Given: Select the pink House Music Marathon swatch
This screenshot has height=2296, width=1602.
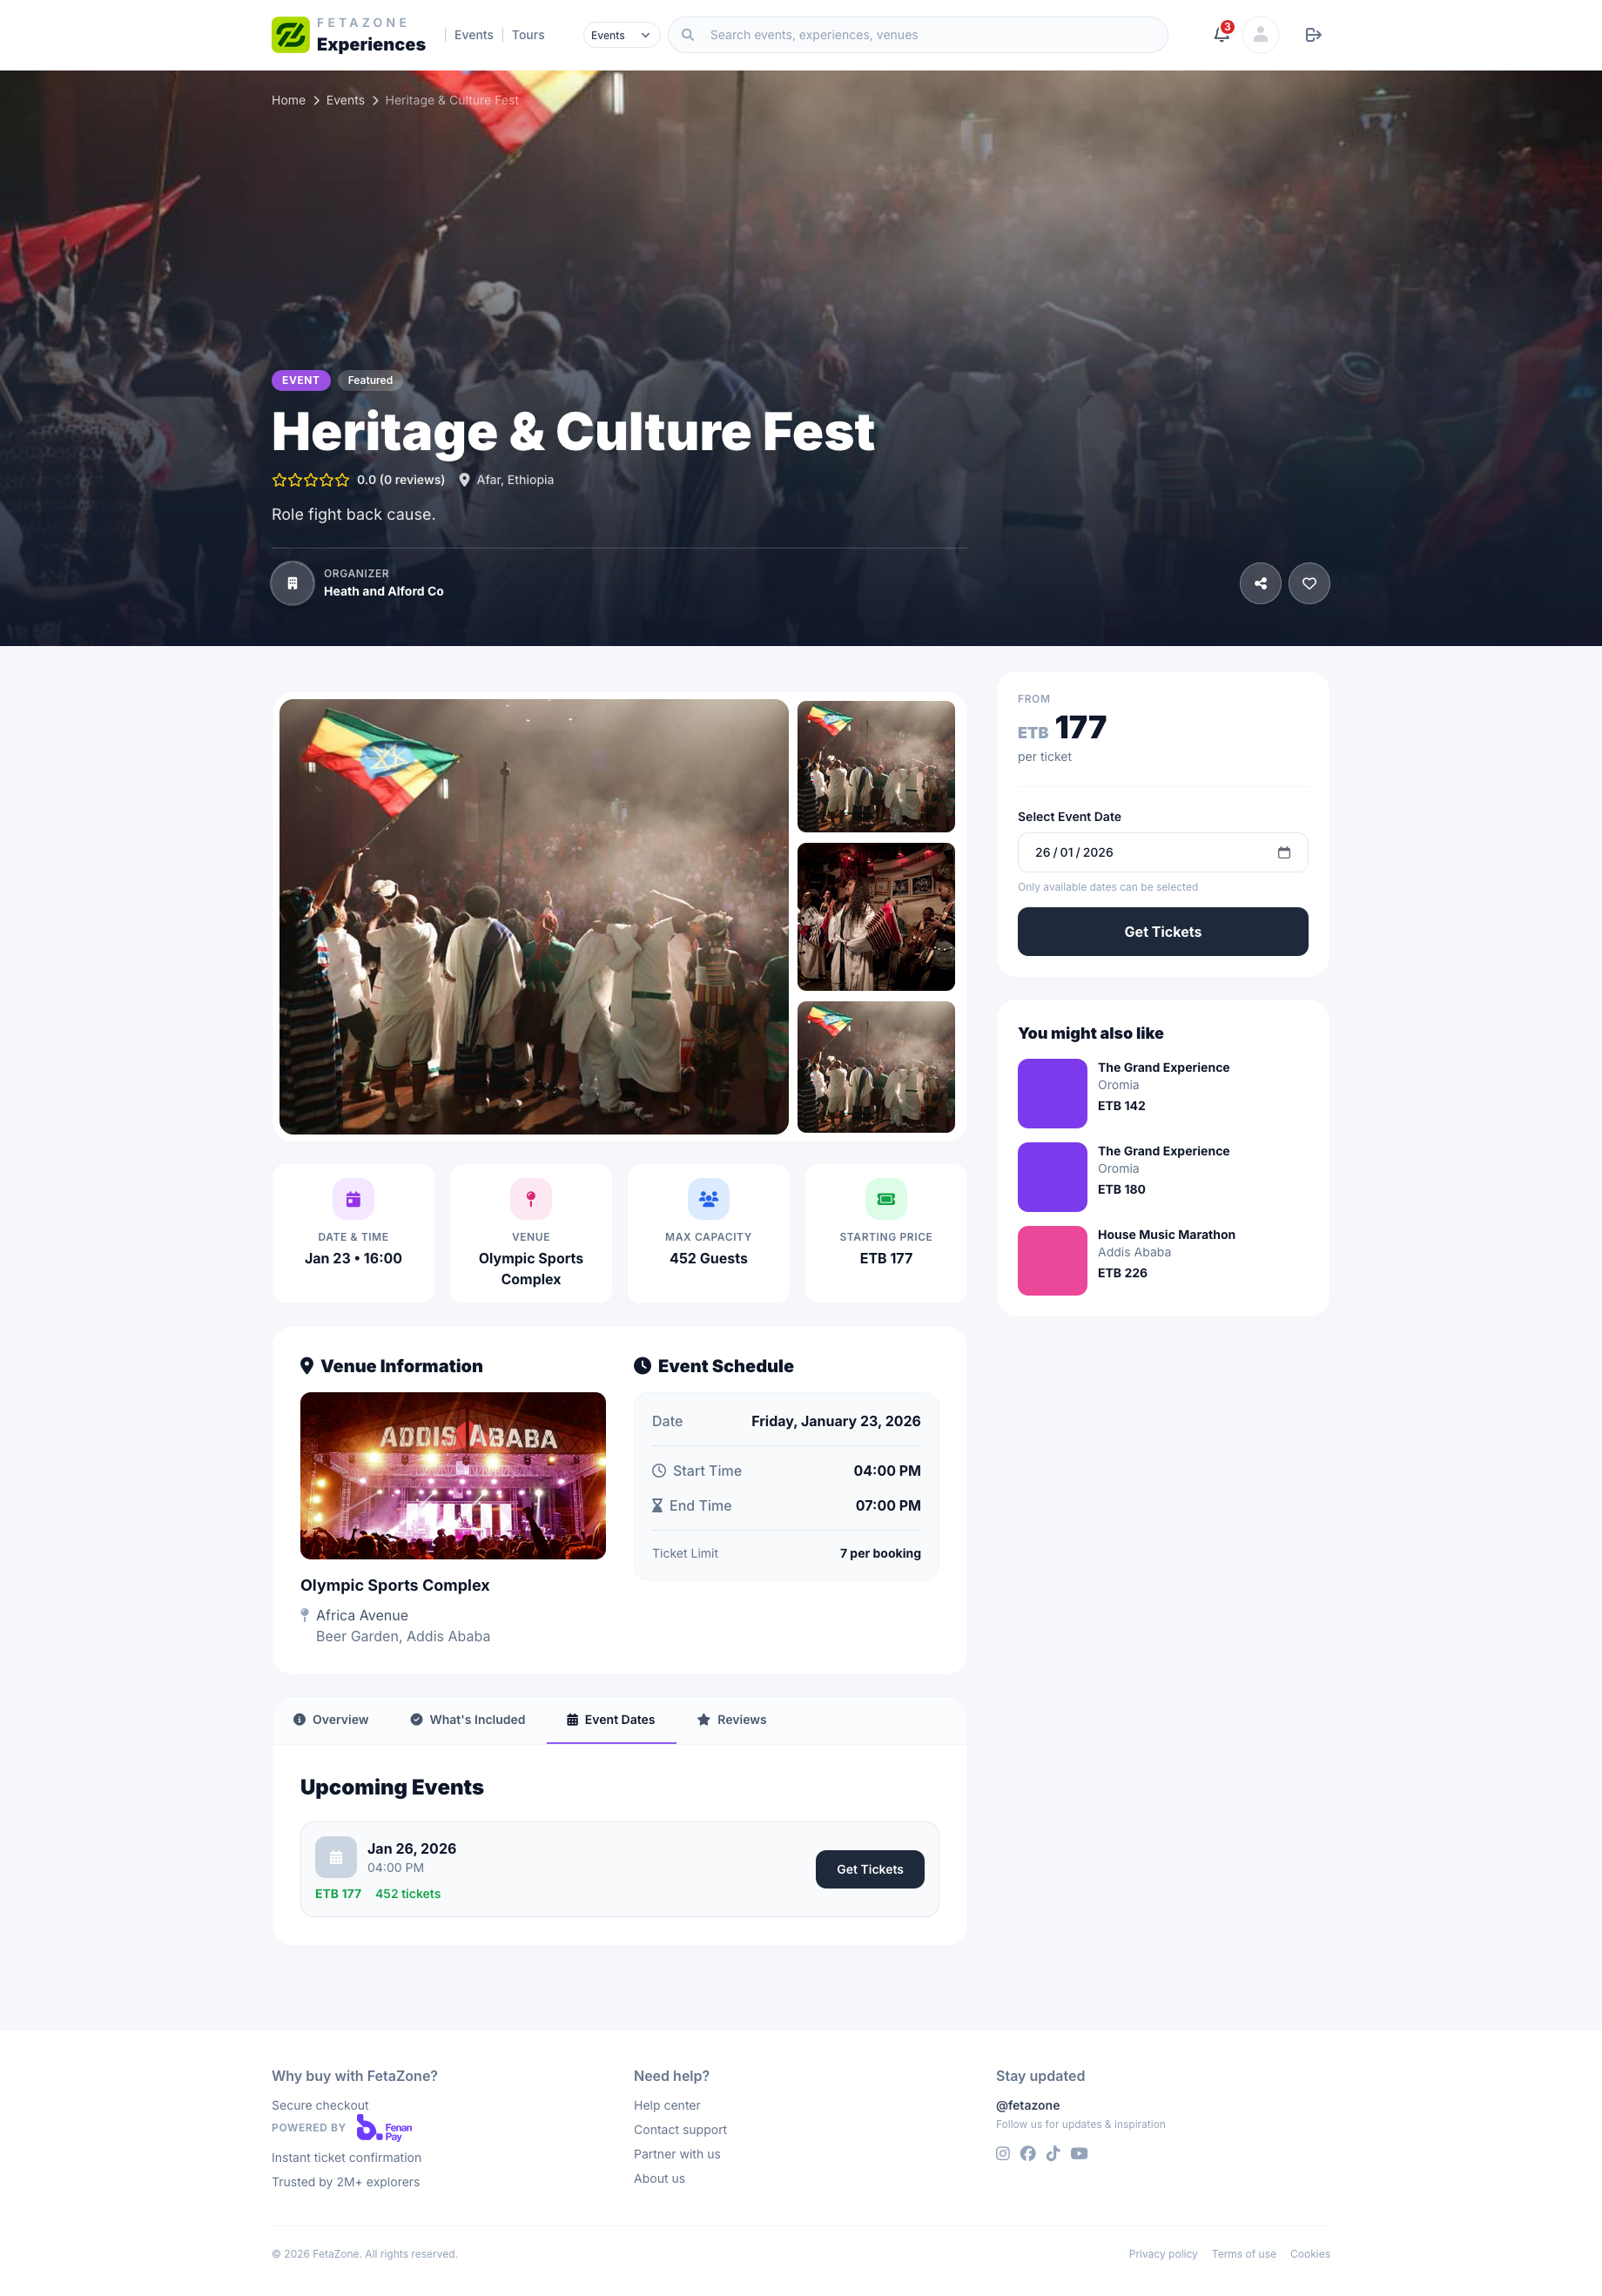Looking at the screenshot, I should tap(1052, 1260).
